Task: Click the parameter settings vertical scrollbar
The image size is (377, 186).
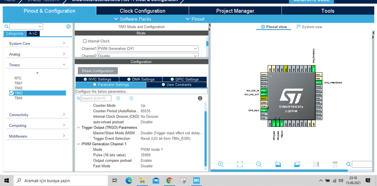Action: (x=205, y=139)
